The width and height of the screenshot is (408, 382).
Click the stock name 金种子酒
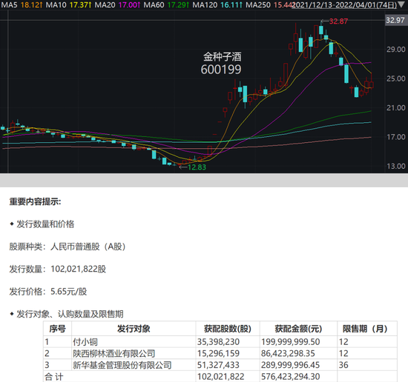pyautogui.click(x=223, y=56)
